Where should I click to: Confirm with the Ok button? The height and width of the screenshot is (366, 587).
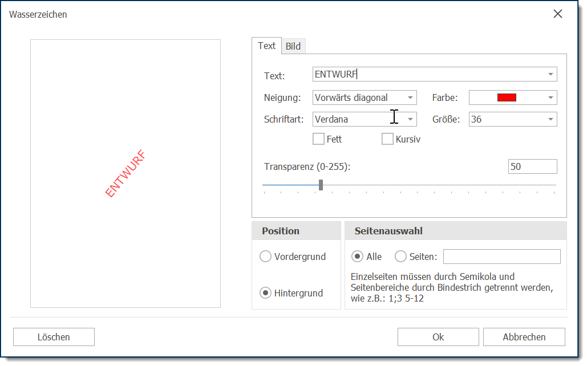438,337
